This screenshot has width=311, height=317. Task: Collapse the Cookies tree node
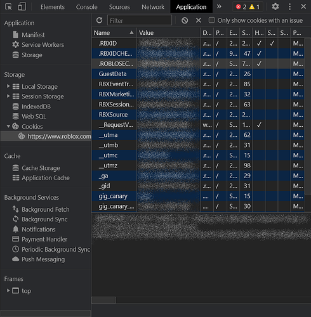click(x=8, y=126)
